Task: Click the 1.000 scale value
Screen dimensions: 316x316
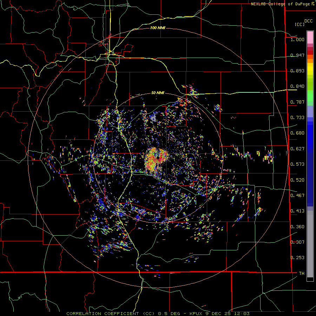Action: coord(297,39)
